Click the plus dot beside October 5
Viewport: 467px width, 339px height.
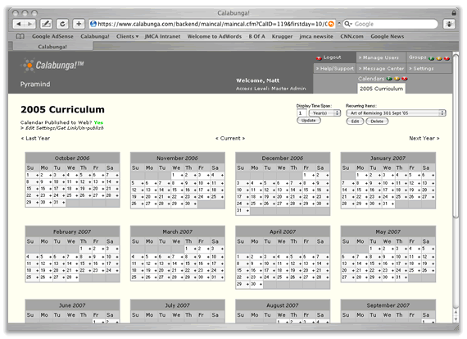(x=90, y=175)
